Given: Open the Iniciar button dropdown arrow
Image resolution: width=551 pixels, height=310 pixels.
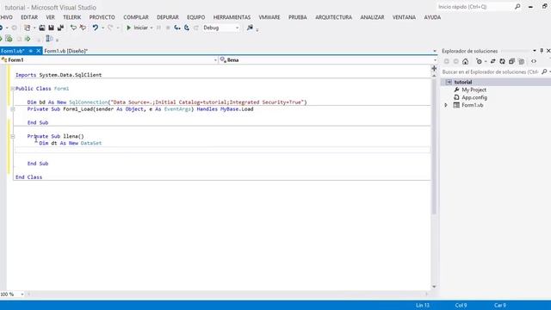Looking at the screenshot, I should pyautogui.click(x=152, y=28).
